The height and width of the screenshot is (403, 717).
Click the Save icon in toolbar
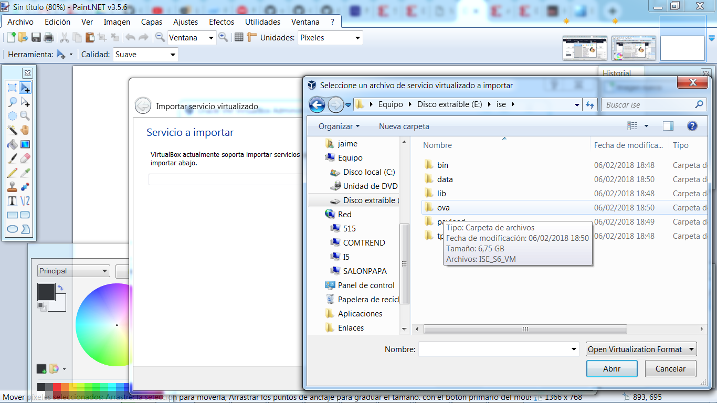[36, 37]
